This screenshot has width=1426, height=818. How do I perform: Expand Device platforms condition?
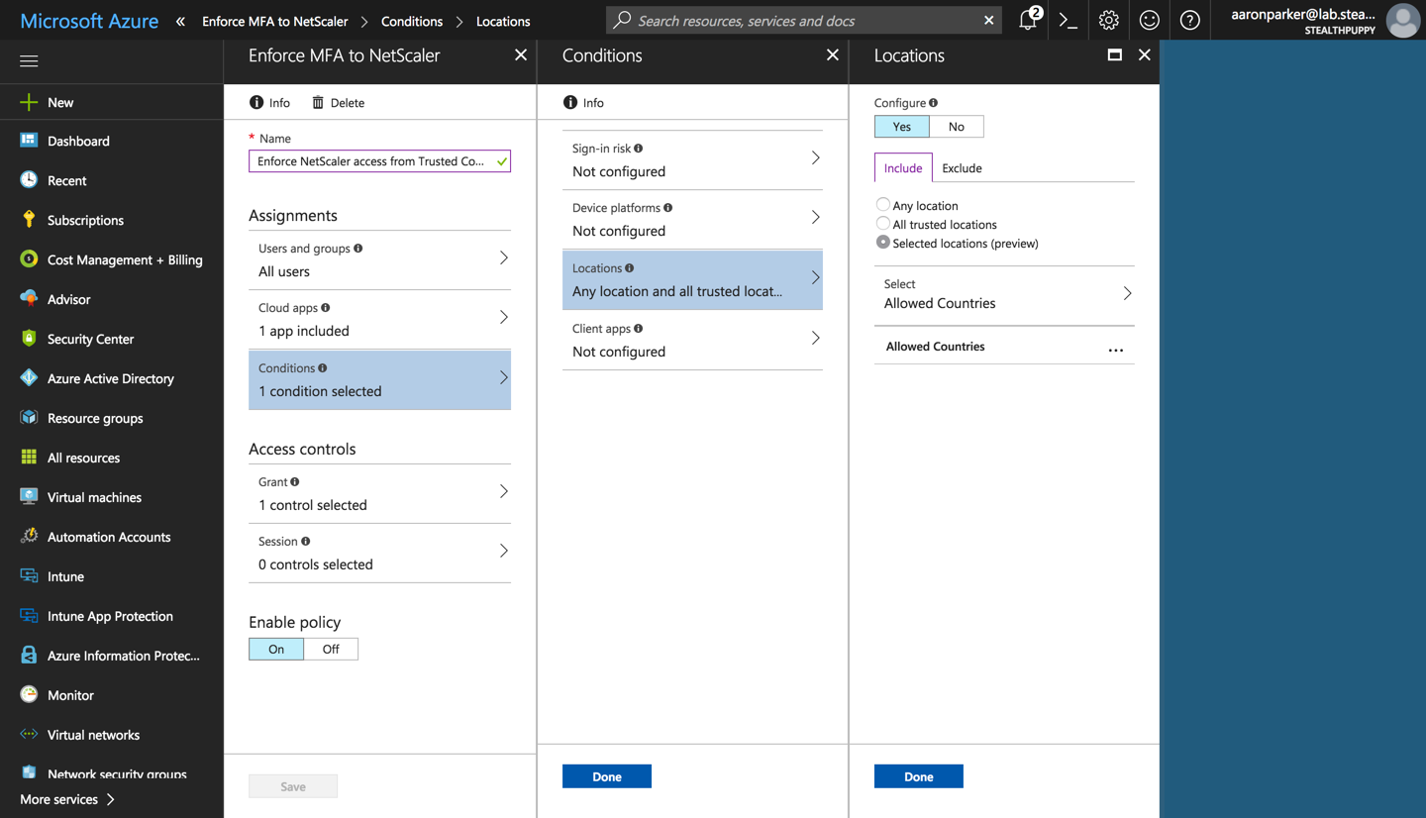click(692, 219)
